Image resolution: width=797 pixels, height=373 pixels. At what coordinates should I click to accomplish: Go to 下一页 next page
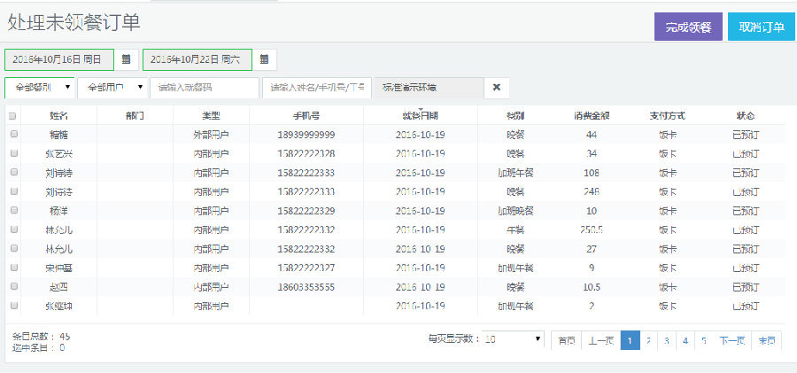[731, 340]
